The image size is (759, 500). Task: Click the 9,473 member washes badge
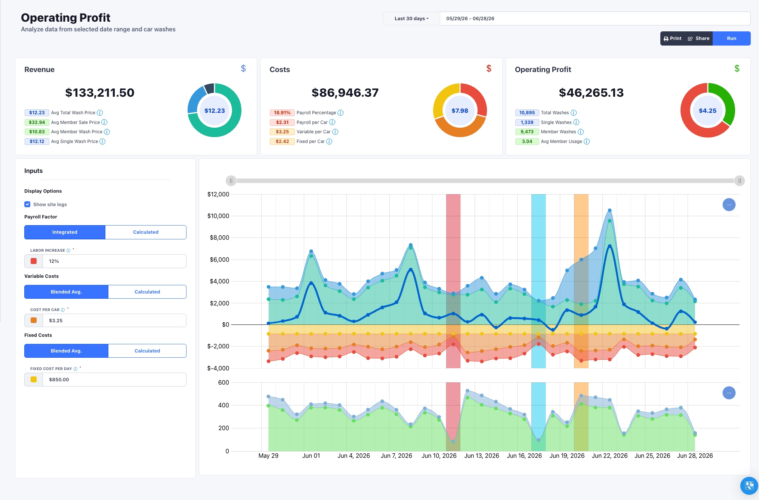click(x=527, y=132)
